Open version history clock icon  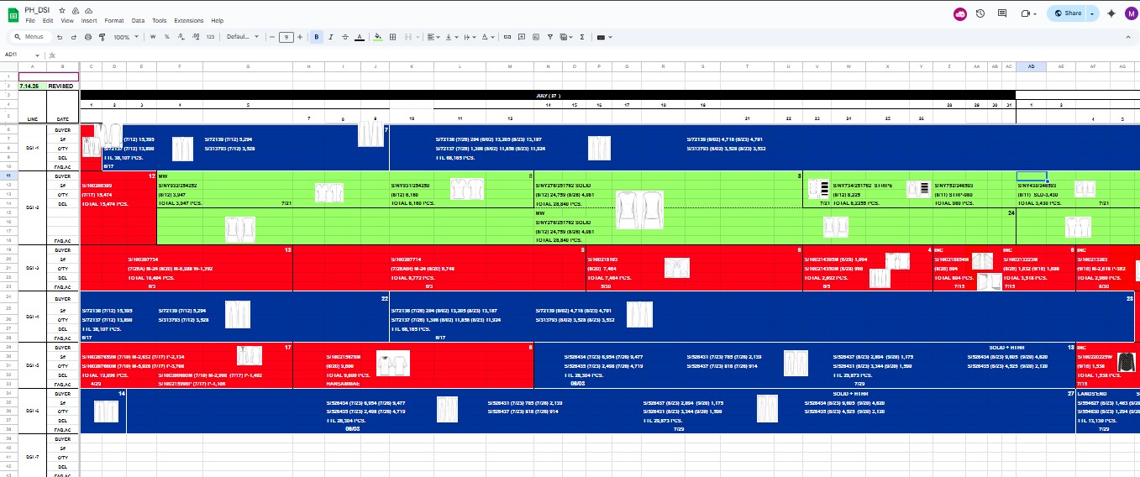(x=980, y=13)
